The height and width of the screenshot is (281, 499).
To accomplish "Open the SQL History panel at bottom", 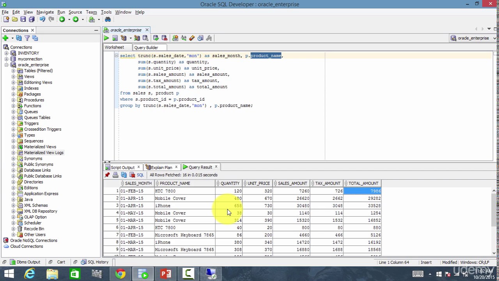I will [95, 262].
